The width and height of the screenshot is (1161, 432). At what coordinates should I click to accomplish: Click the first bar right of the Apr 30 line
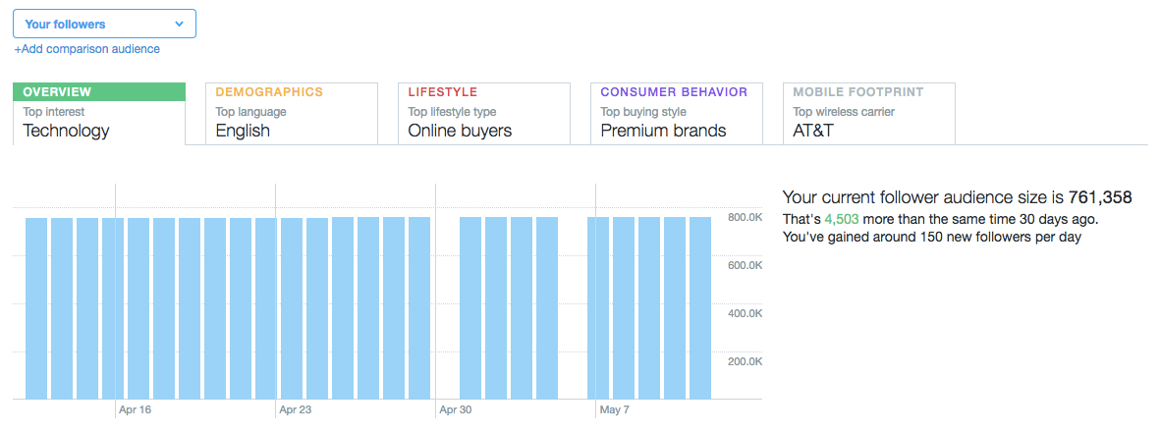point(470,308)
